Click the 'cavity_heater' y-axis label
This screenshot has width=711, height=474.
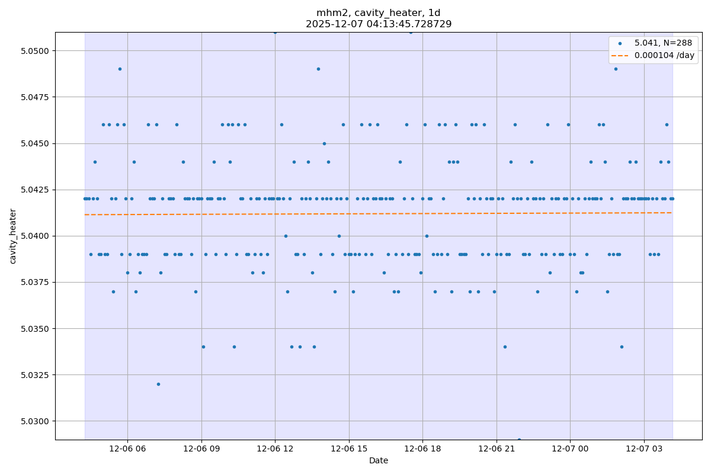pyautogui.click(x=13, y=236)
